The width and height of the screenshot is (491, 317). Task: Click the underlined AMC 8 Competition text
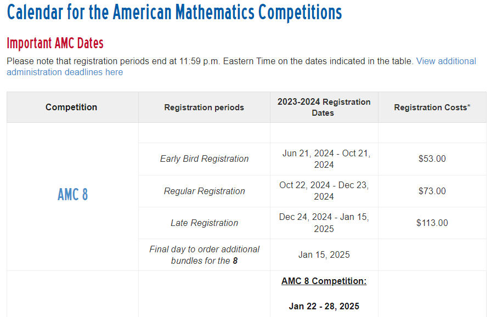324,281
